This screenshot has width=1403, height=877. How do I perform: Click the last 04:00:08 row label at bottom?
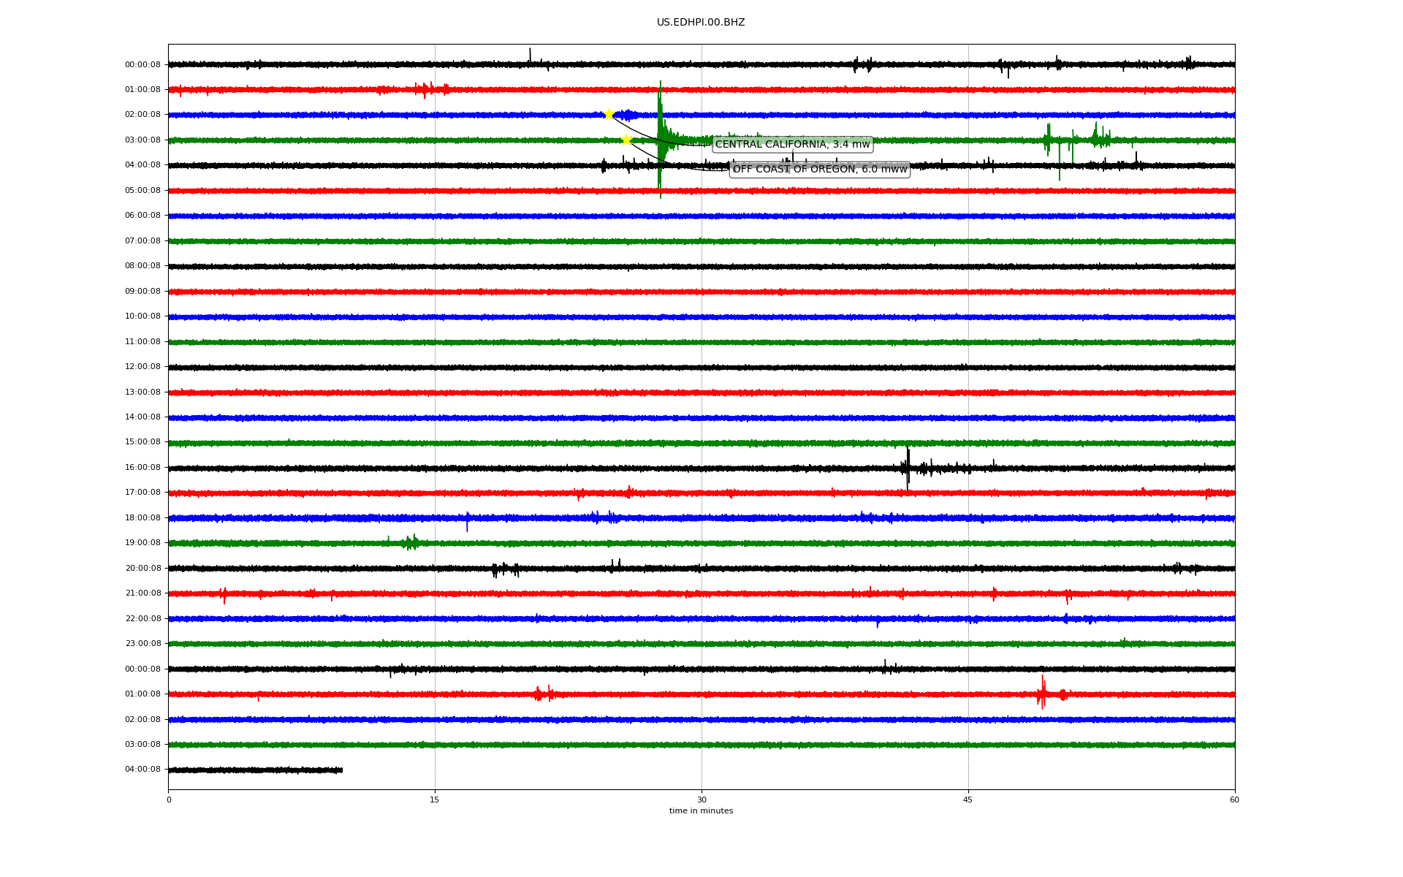coord(142,770)
